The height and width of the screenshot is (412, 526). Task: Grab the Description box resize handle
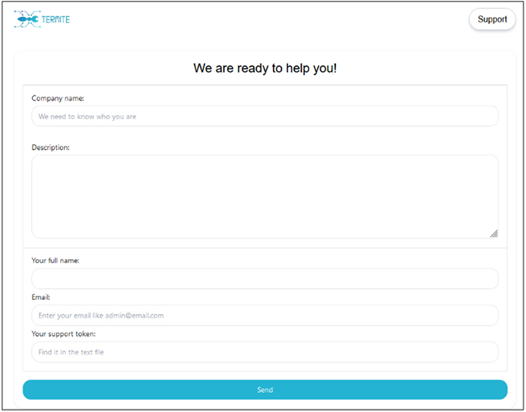(493, 233)
